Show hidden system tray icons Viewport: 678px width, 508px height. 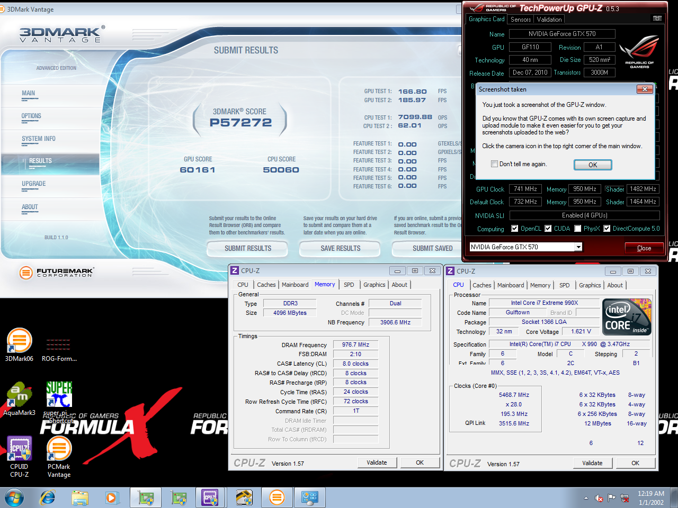(x=586, y=498)
